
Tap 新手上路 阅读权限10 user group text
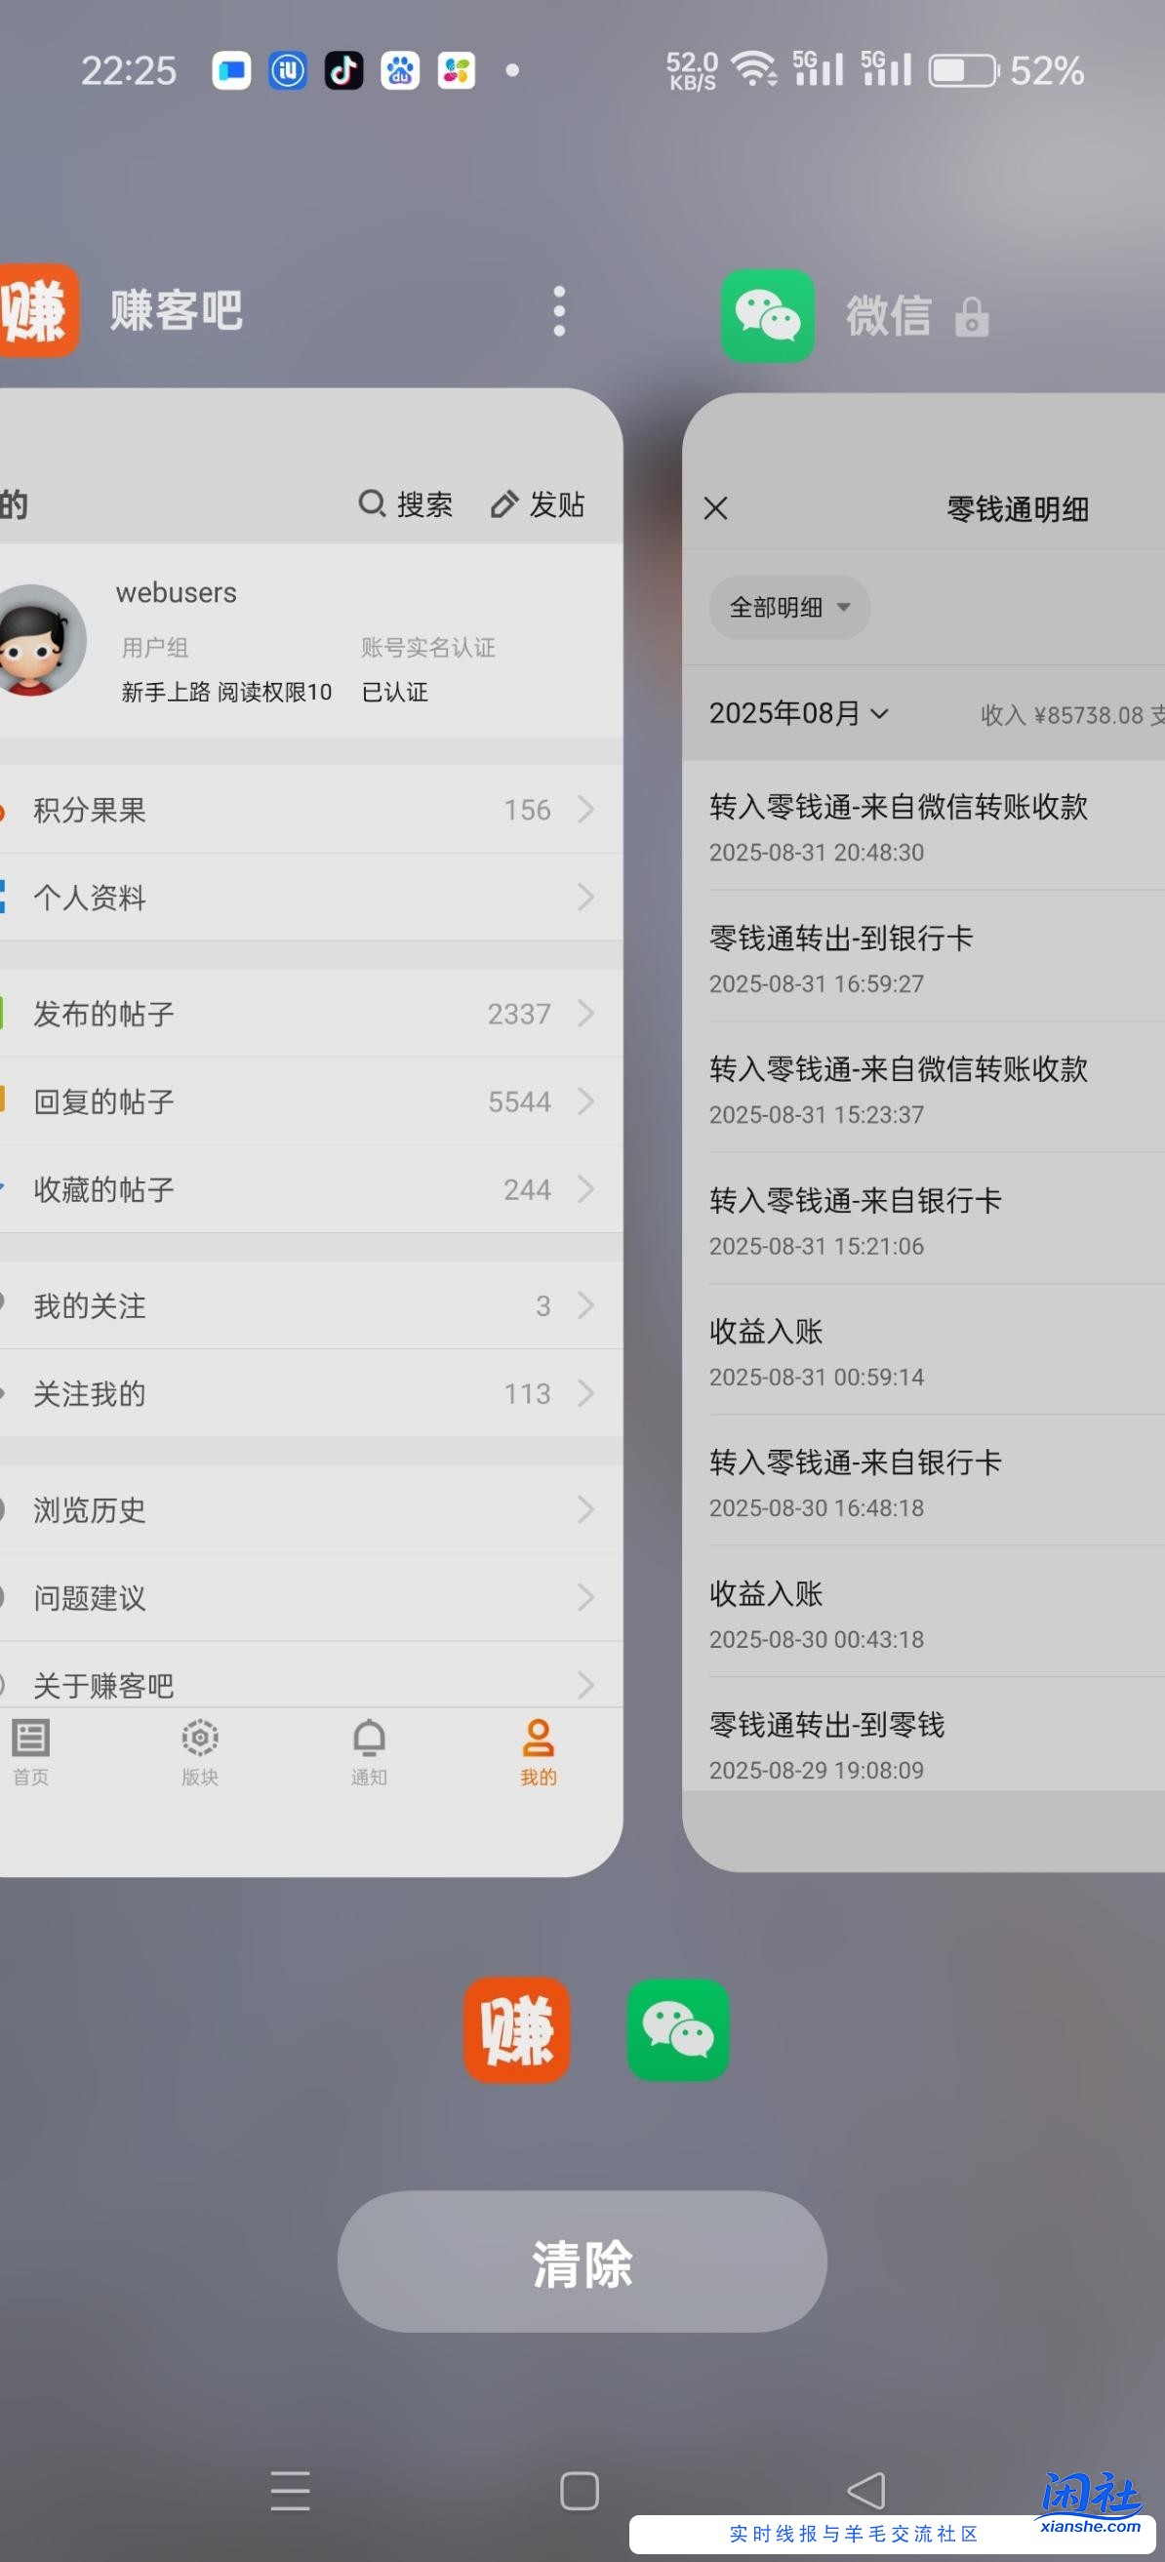pos(226,693)
